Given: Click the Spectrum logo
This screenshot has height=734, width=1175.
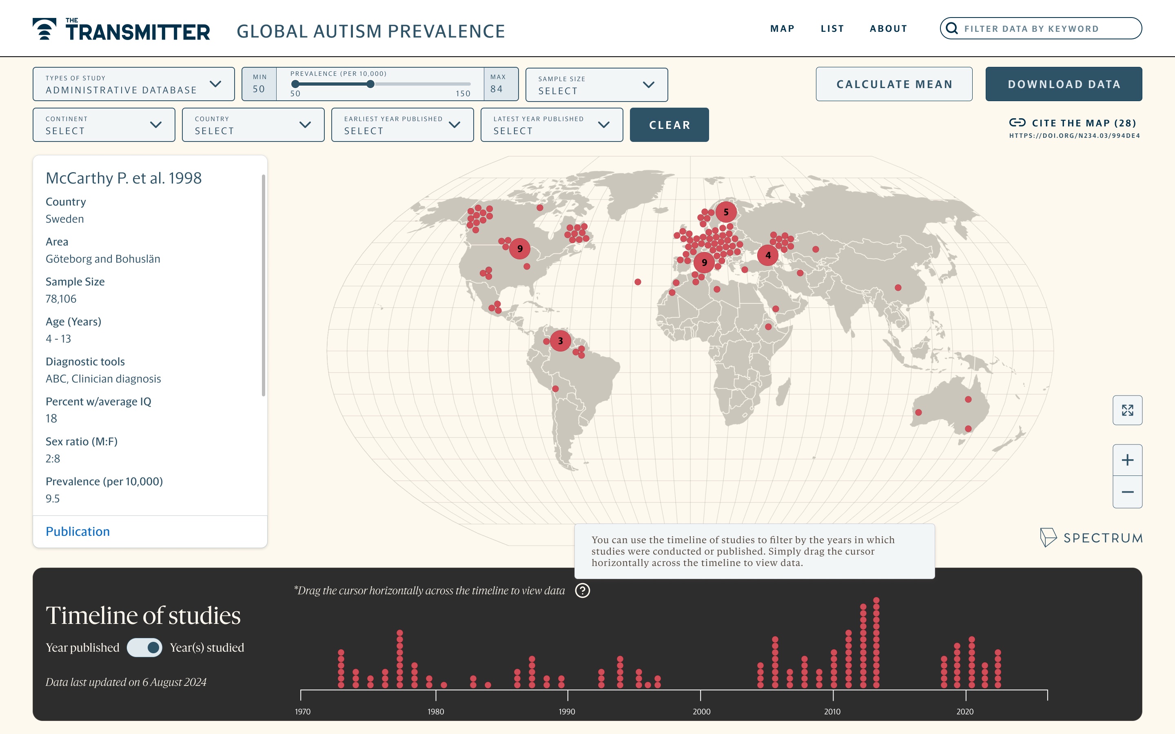Looking at the screenshot, I should click(1091, 537).
